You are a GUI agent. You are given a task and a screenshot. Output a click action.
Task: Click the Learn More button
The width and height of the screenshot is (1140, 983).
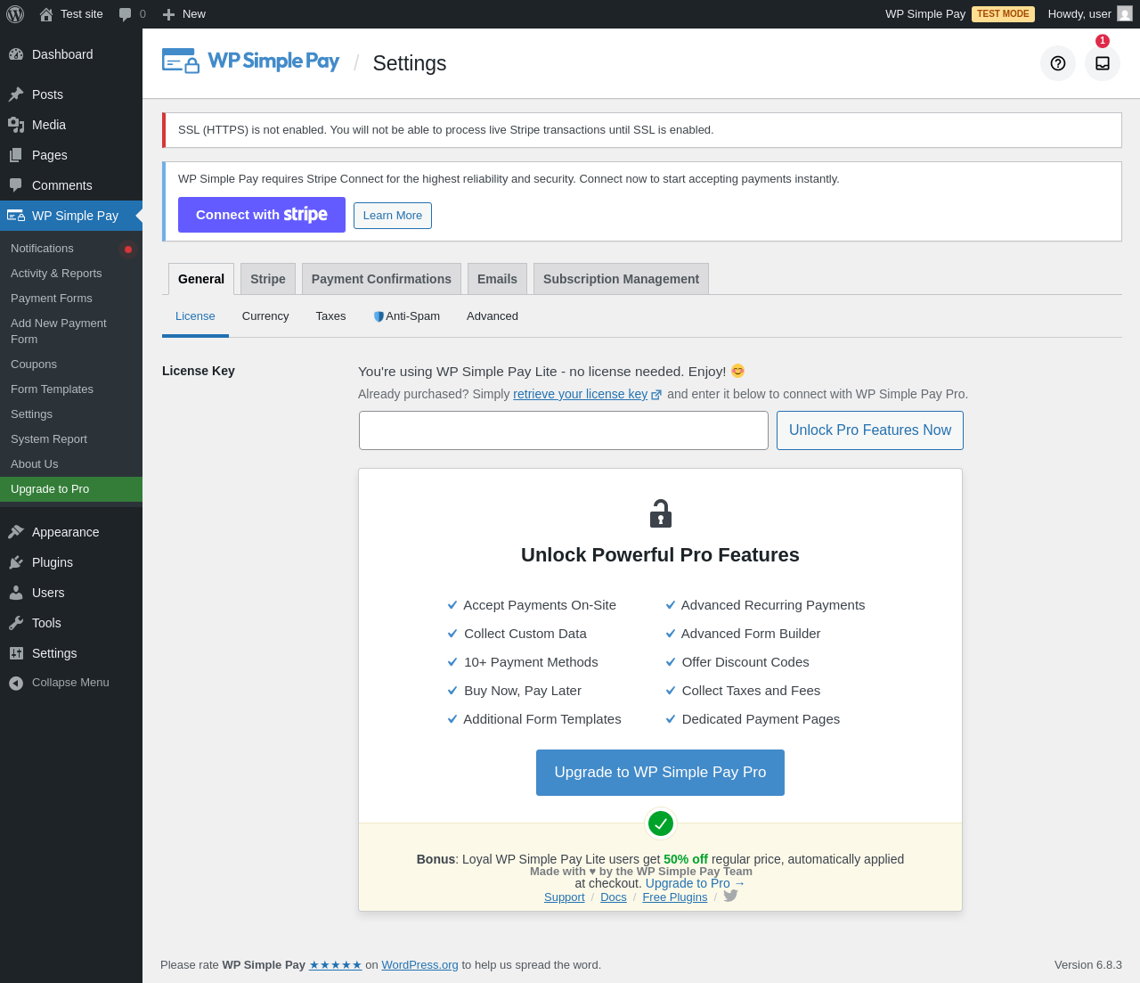[393, 216]
